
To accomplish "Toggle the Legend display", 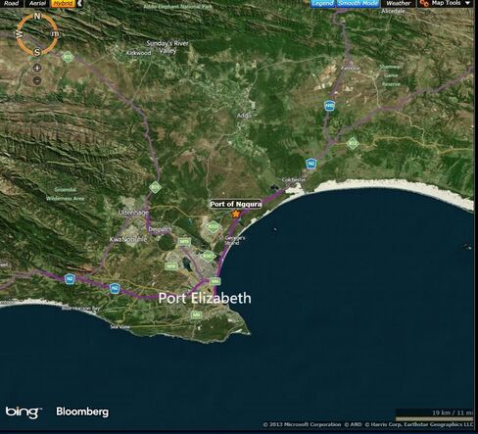I will pyautogui.click(x=323, y=3).
